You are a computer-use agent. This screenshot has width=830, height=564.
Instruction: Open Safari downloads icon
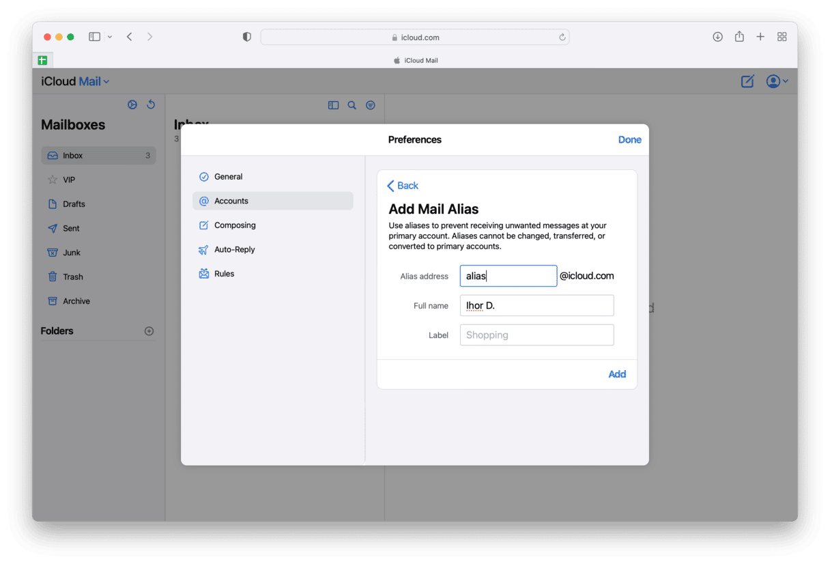[x=717, y=37]
